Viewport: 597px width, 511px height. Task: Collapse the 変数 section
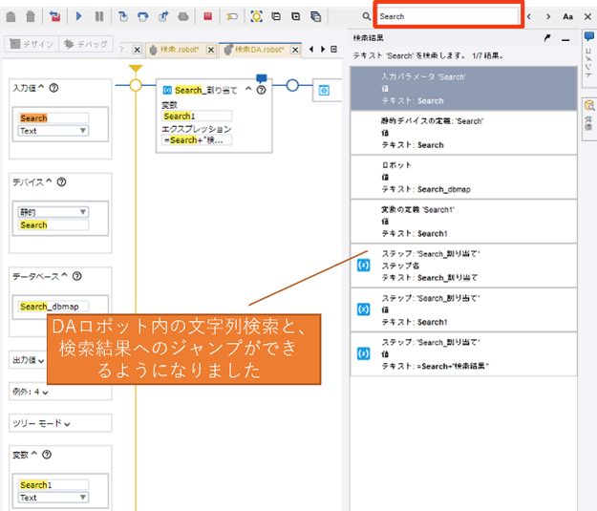(33, 453)
